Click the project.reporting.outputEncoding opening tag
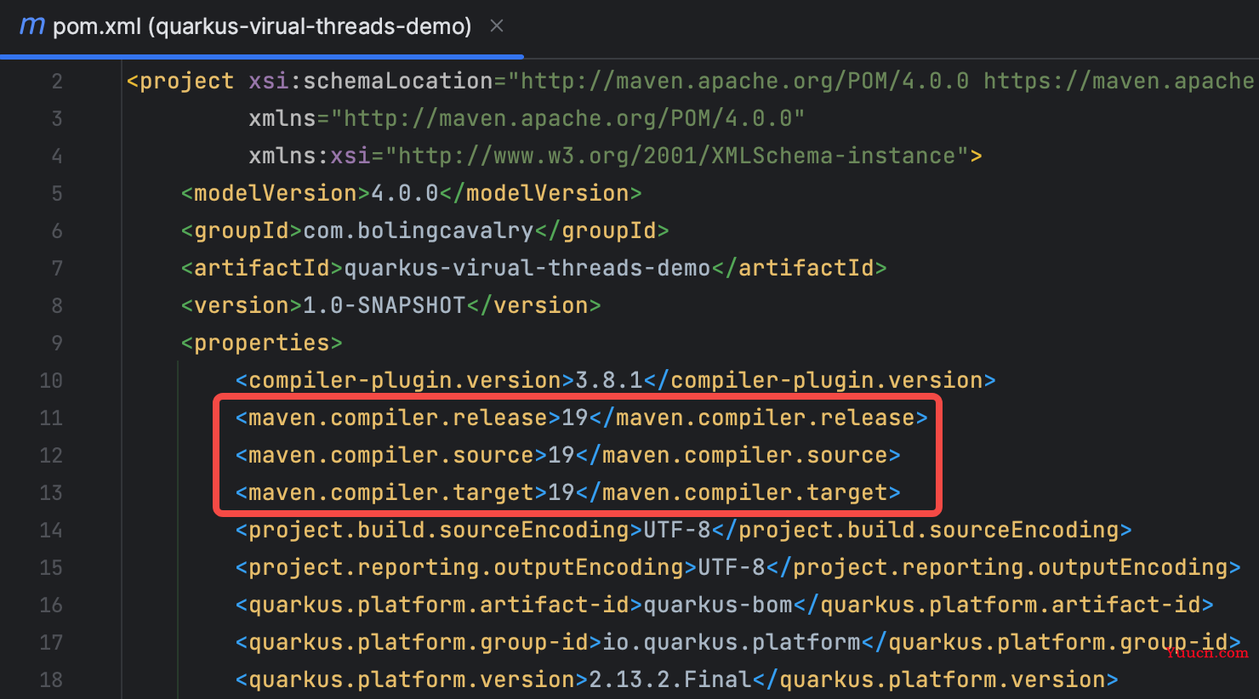Screen dimensions: 1259x699 pyautogui.click(x=466, y=567)
